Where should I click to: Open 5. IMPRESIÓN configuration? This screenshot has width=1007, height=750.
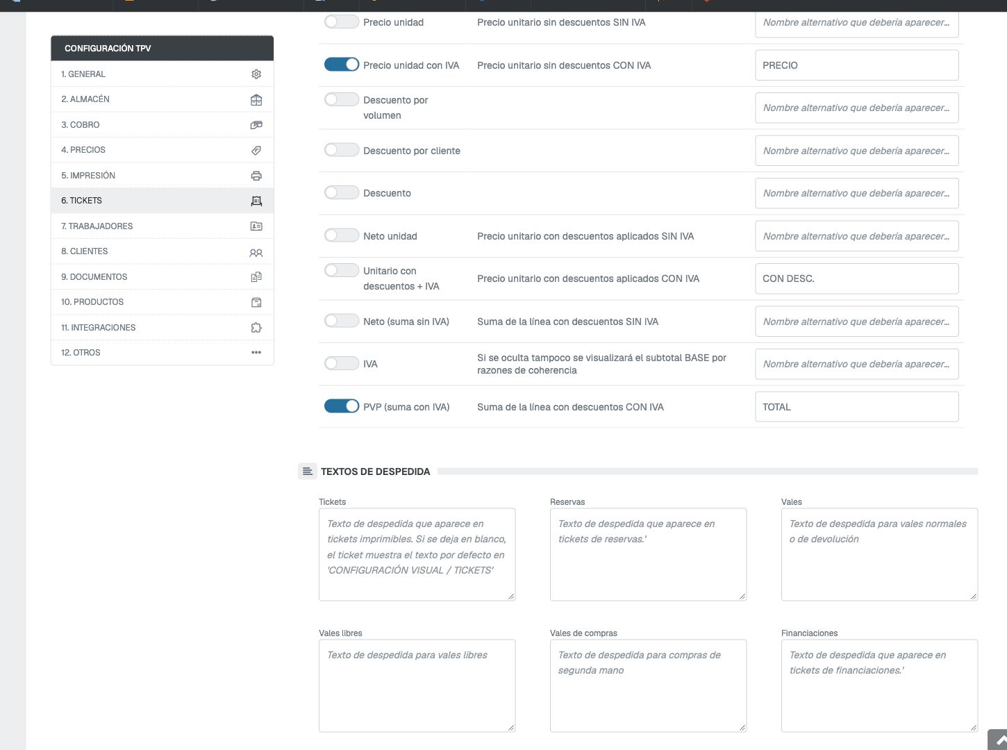[163, 176]
